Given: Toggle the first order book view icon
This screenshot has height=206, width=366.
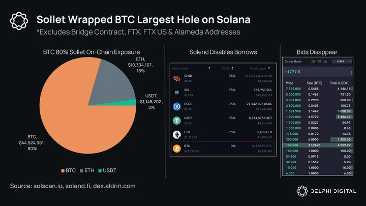Looking at the screenshot, I should click(313, 62).
